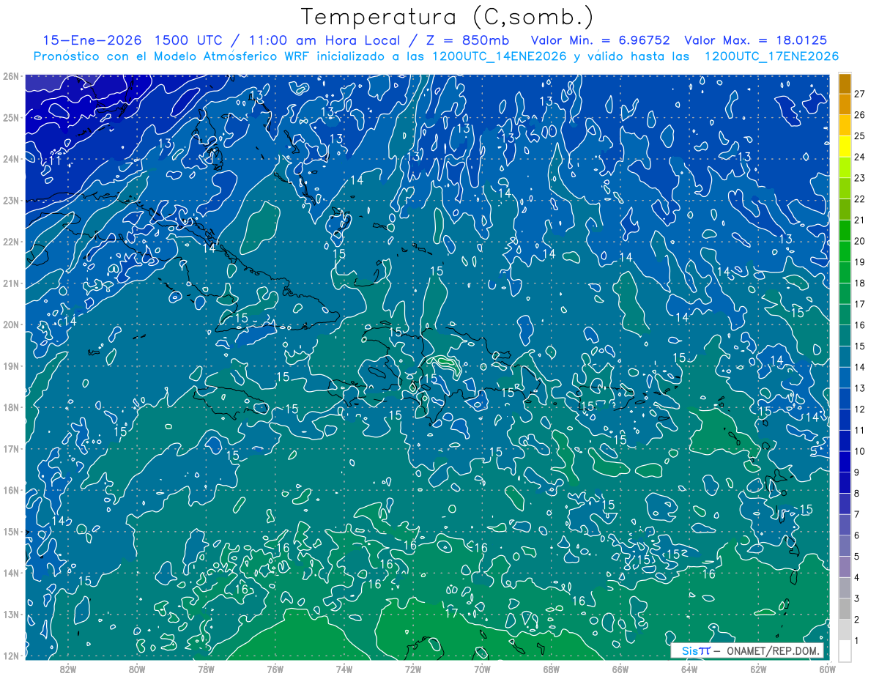Click the yellow swatch in the color legend

pos(845,146)
